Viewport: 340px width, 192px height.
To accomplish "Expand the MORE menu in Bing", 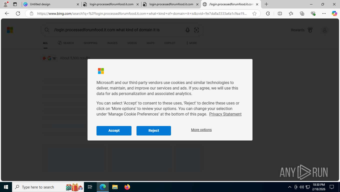I will [191, 43].
